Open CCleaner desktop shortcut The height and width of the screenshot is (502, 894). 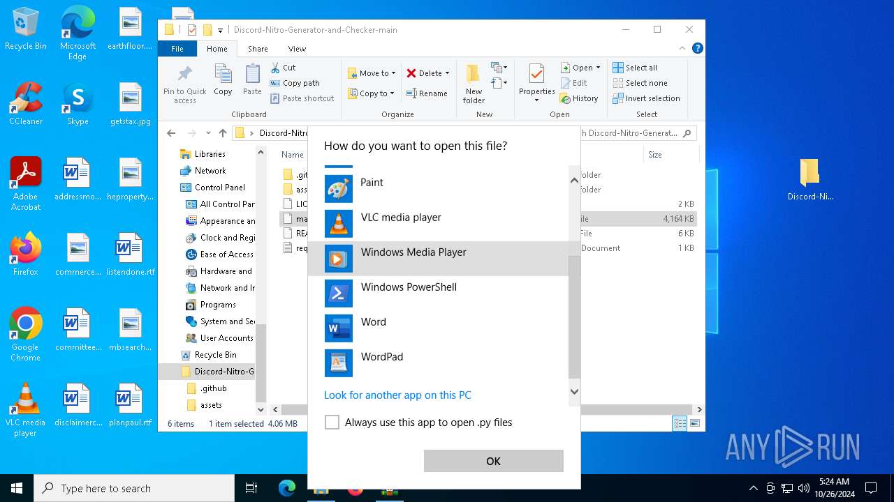tap(26, 104)
